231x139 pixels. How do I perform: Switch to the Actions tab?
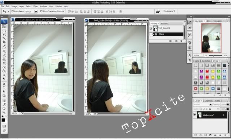(164, 23)
